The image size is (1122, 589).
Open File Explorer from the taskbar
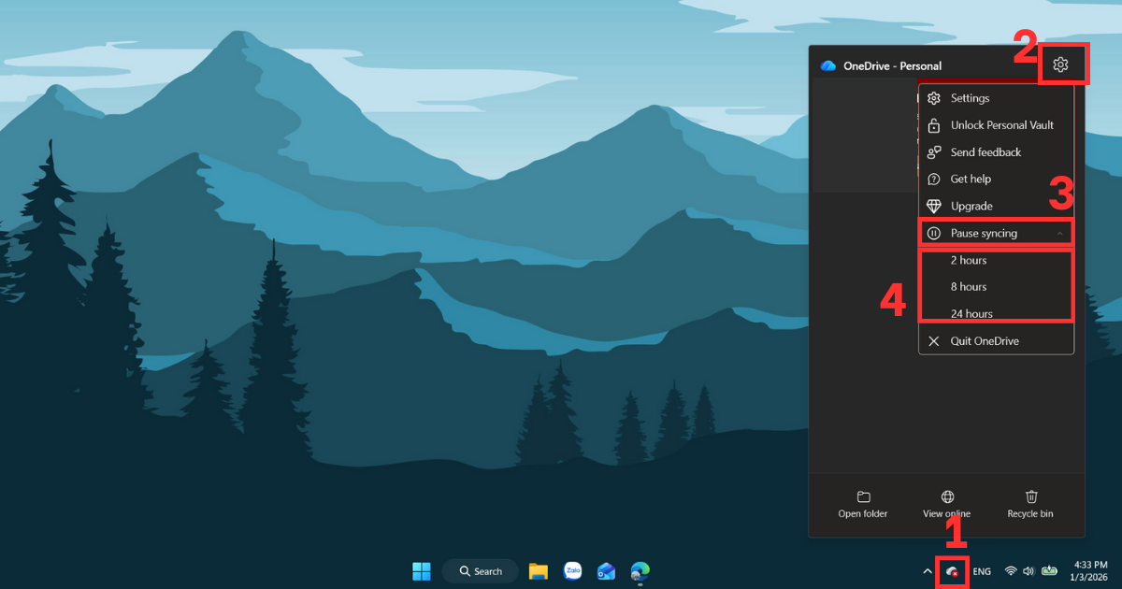point(538,571)
